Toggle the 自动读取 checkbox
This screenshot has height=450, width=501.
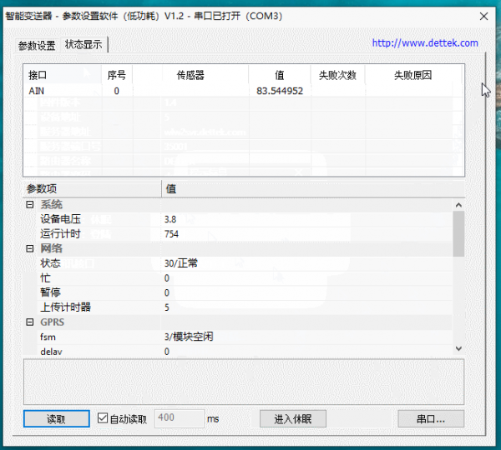103,418
